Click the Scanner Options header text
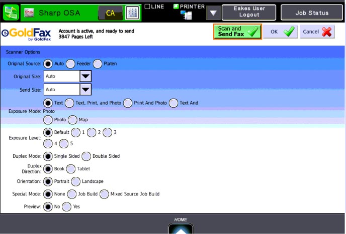 (23, 52)
